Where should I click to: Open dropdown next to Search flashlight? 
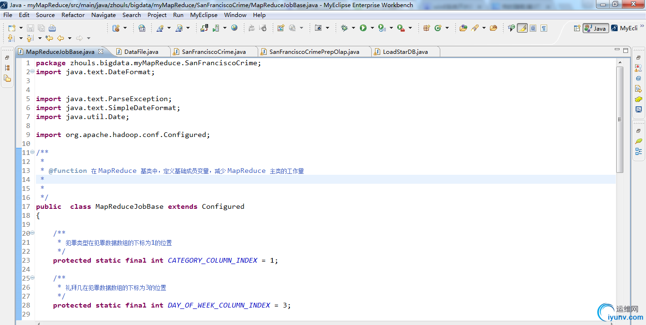(x=484, y=28)
